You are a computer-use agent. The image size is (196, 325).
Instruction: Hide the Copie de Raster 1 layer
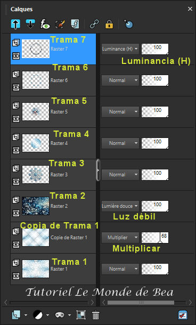pyautogui.click(x=16, y=245)
